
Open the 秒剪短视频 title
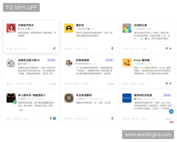[83, 60]
